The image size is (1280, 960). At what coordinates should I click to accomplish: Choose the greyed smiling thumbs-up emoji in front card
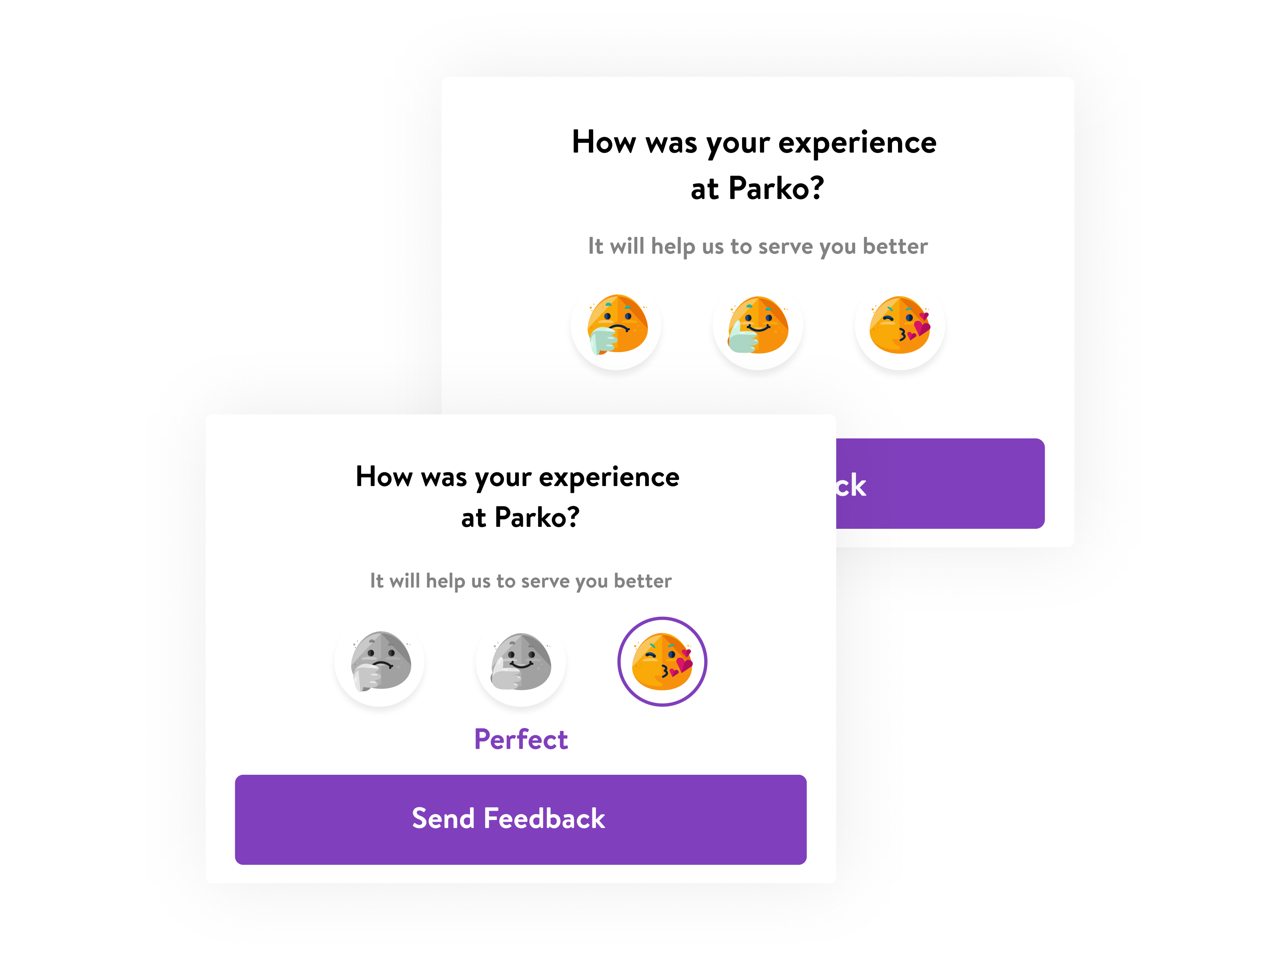521,662
